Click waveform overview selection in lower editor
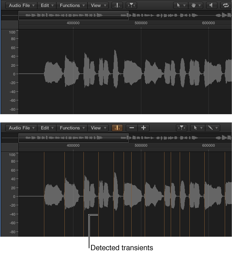Viewport: 232px width, 254px height. click(74, 138)
